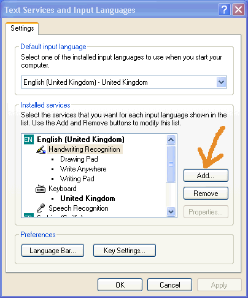Click the Settings tab
The width and height of the screenshot is (248, 298).
pyautogui.click(x=22, y=28)
